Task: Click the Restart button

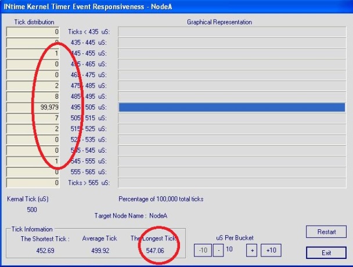Action: click(326, 232)
